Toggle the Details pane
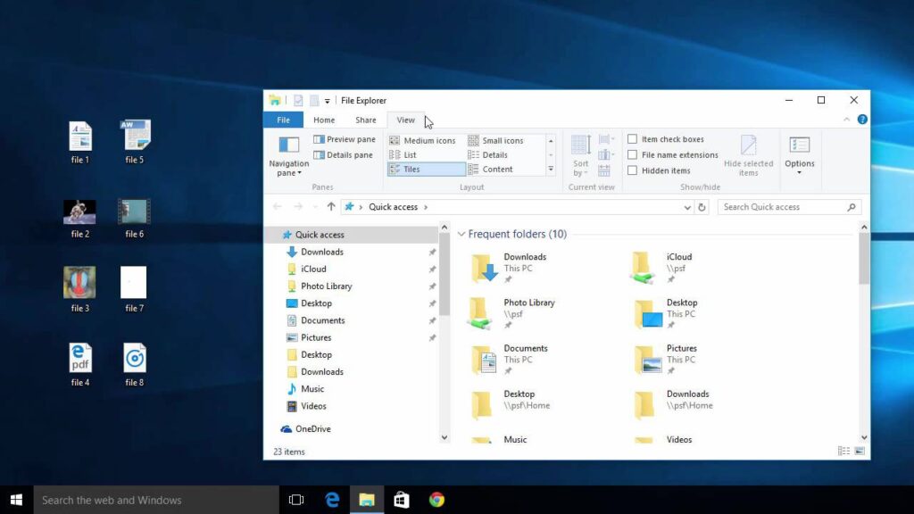Image resolution: width=914 pixels, height=514 pixels. click(x=344, y=154)
